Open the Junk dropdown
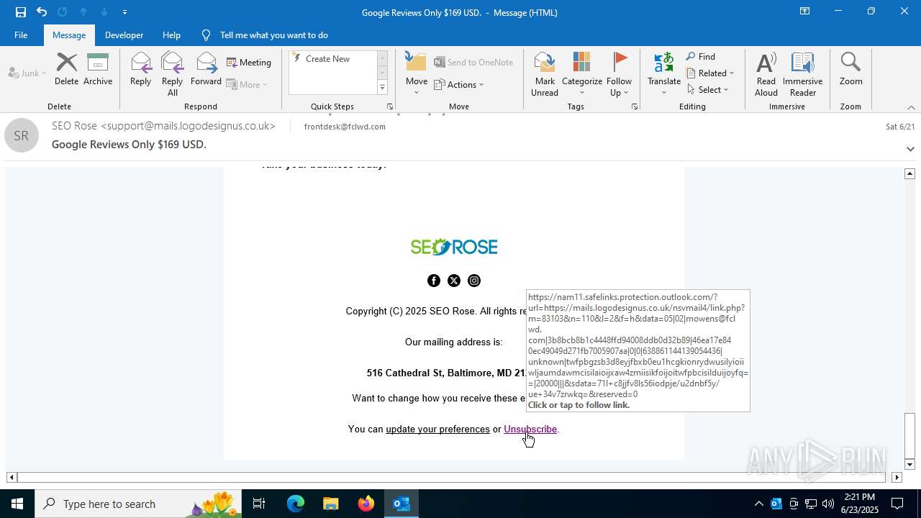The width and height of the screenshot is (921, 518). (x=27, y=73)
